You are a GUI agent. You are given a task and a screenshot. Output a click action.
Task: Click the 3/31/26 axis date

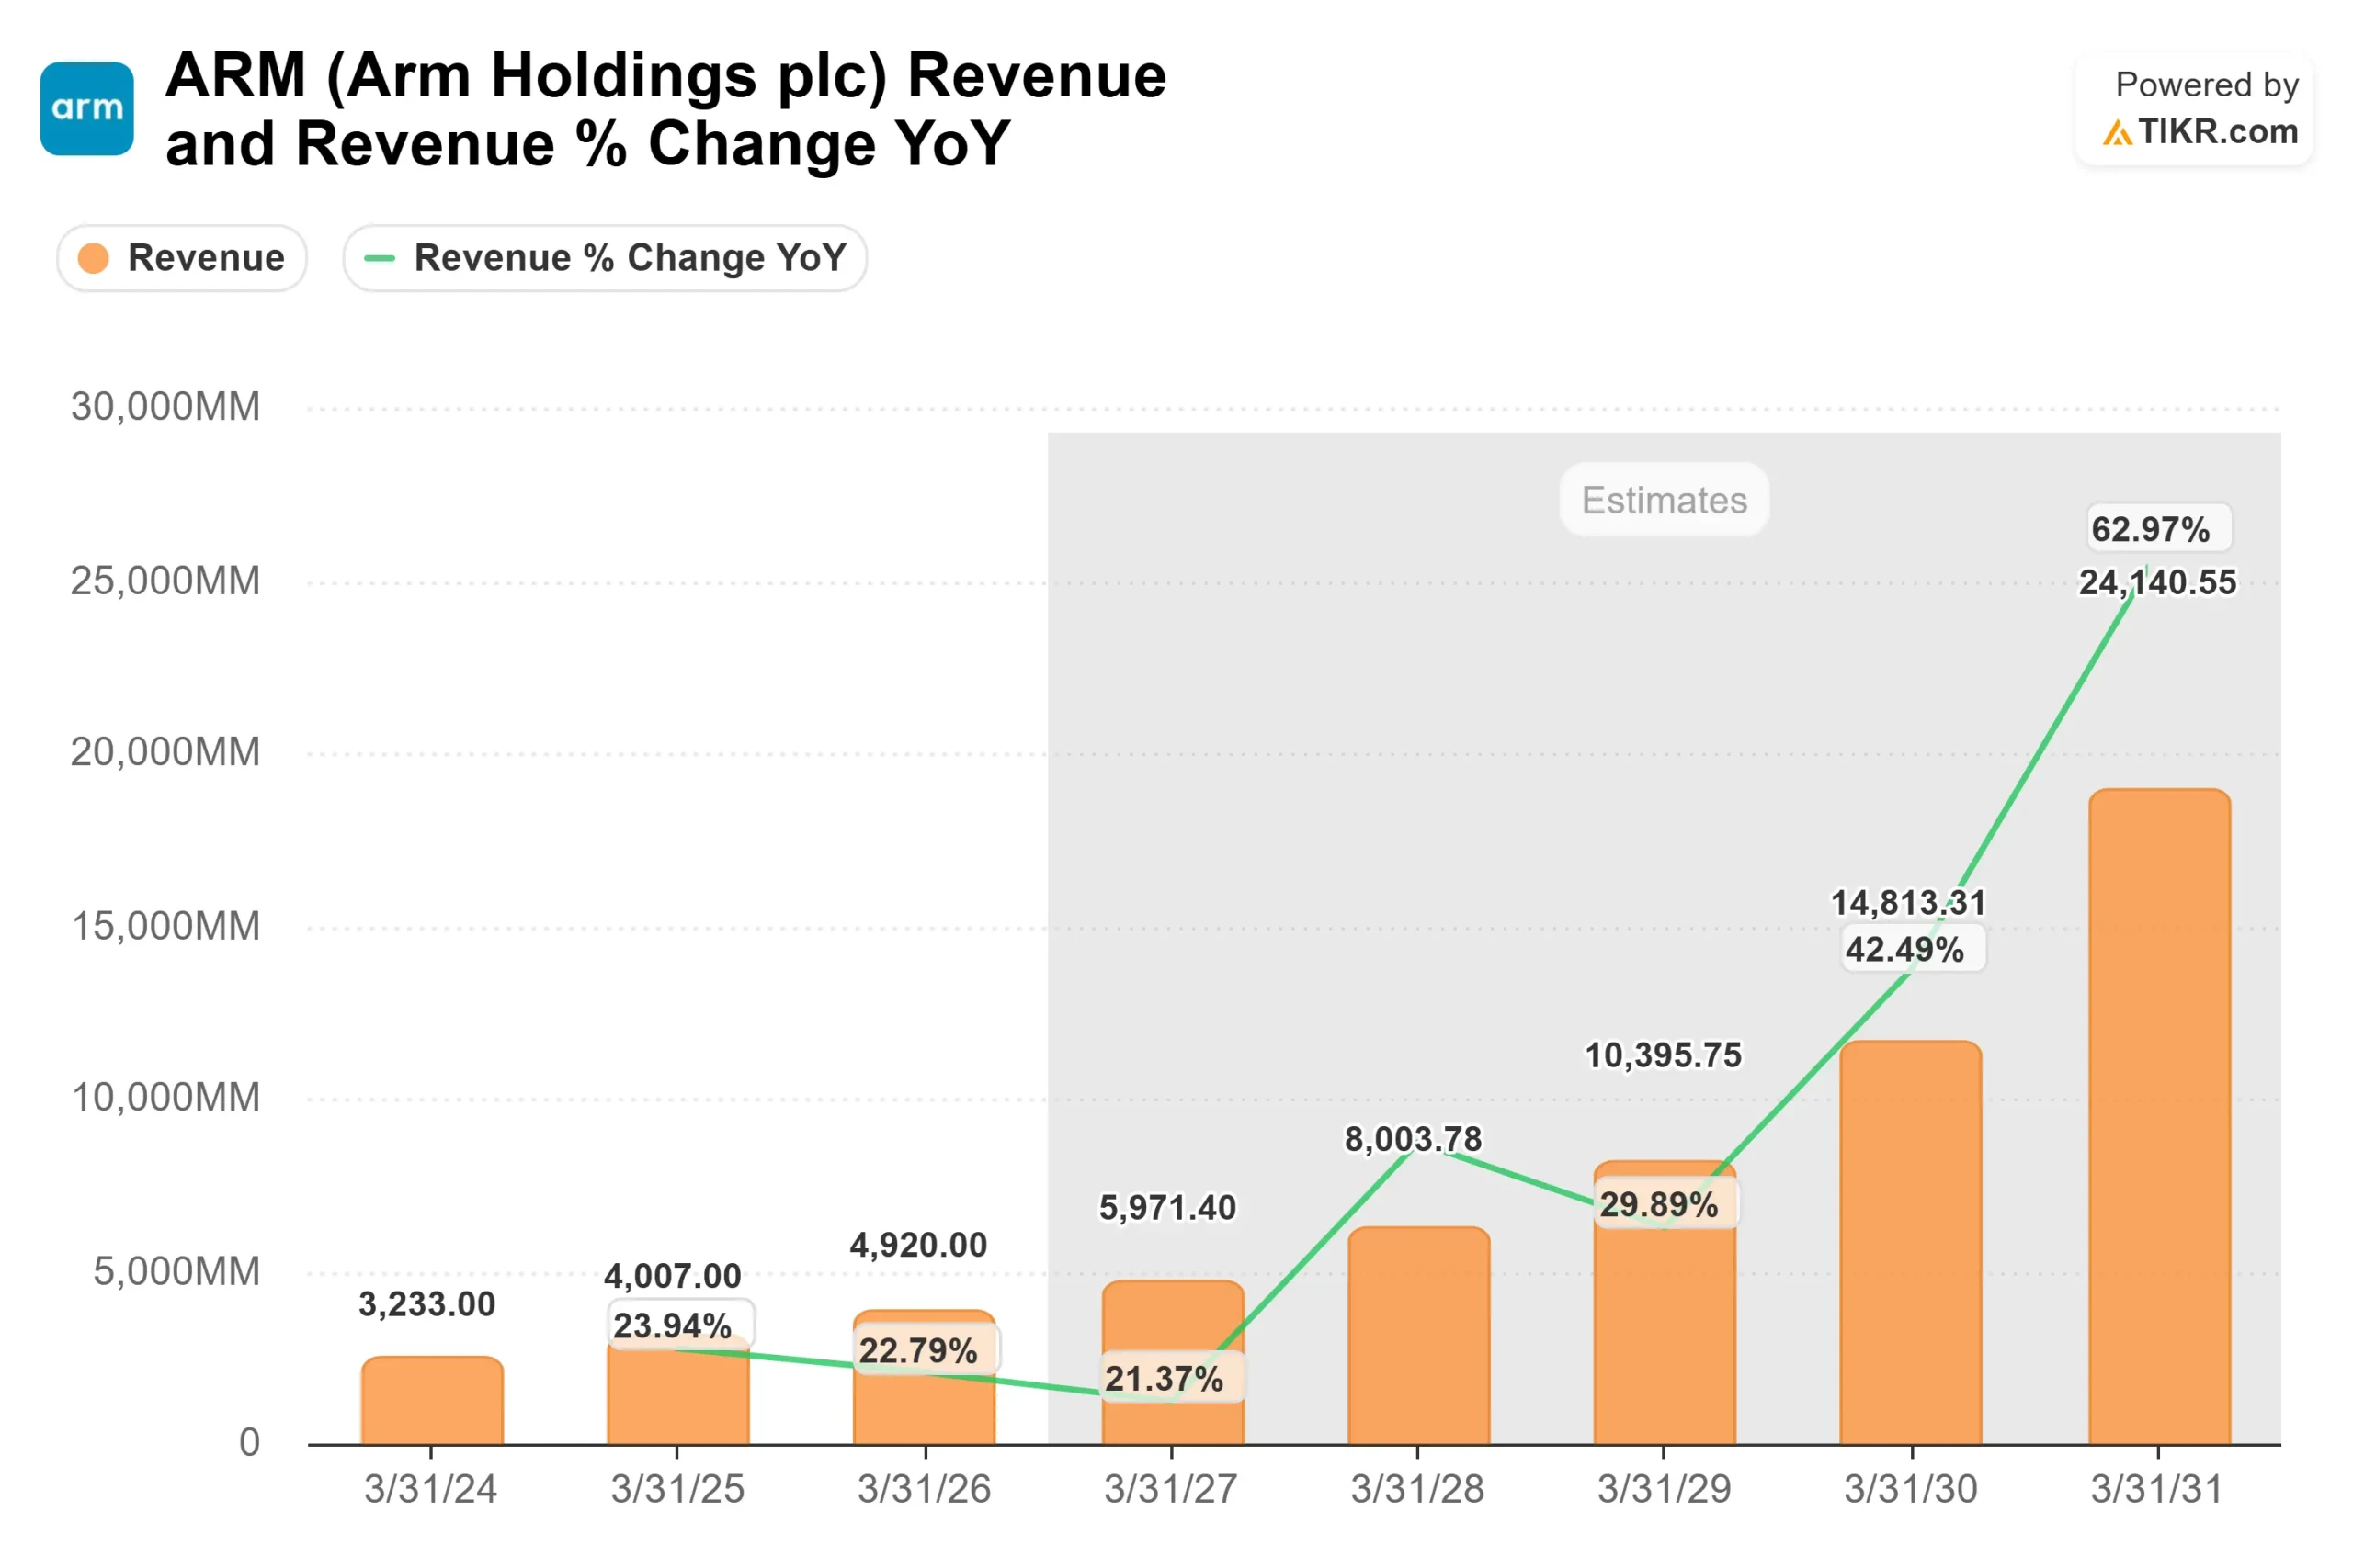925,1489
